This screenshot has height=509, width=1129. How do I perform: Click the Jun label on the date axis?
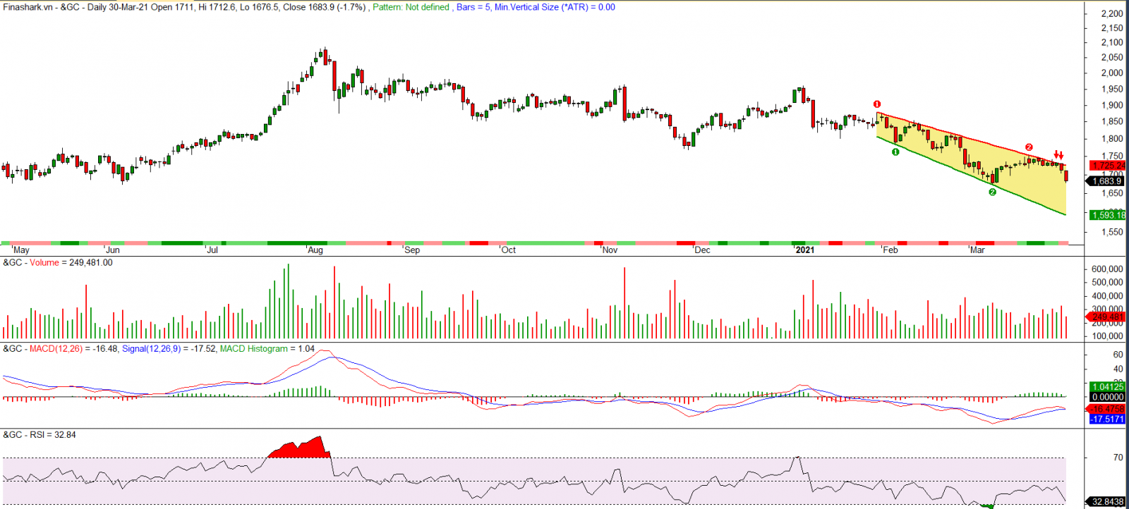click(x=112, y=250)
